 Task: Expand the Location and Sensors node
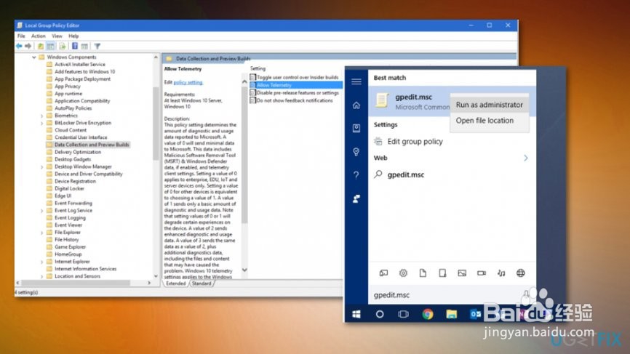tap(41, 276)
